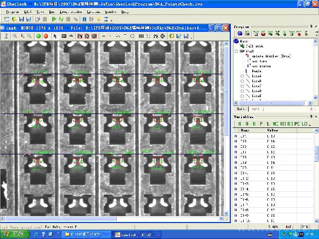Toggle the checkbox for lineA
This screenshot has width=319, height=239.
pos(242,77)
